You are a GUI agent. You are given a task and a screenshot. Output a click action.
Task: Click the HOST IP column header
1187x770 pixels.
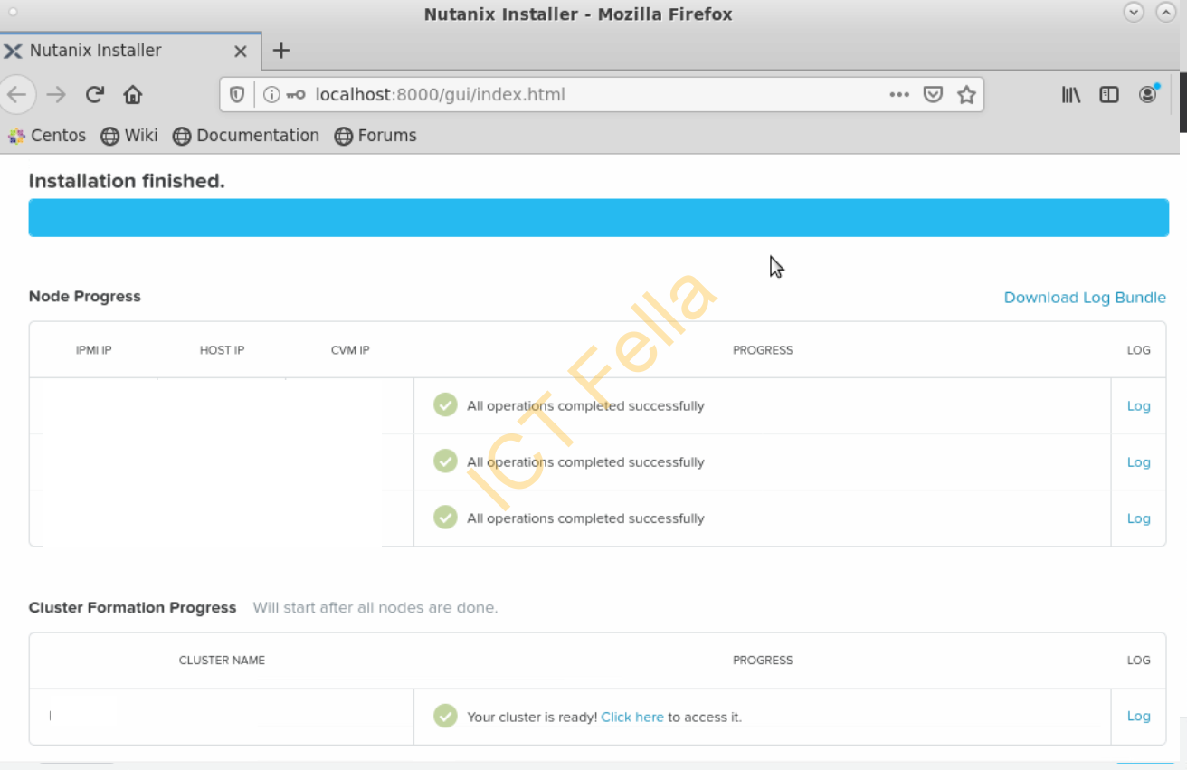point(222,350)
